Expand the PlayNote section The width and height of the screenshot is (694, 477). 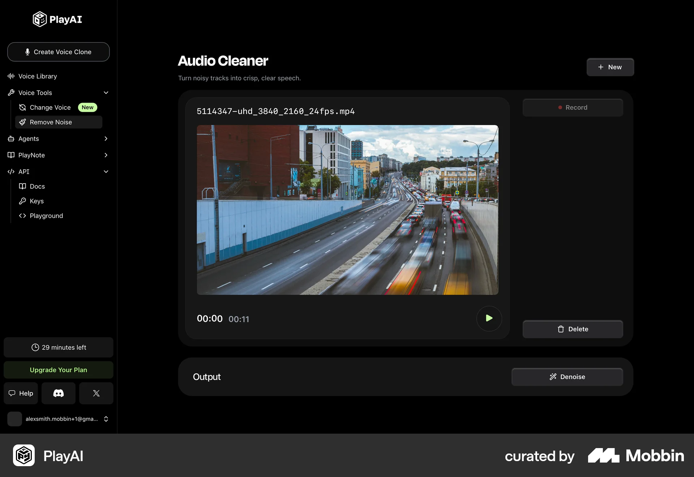(x=106, y=155)
